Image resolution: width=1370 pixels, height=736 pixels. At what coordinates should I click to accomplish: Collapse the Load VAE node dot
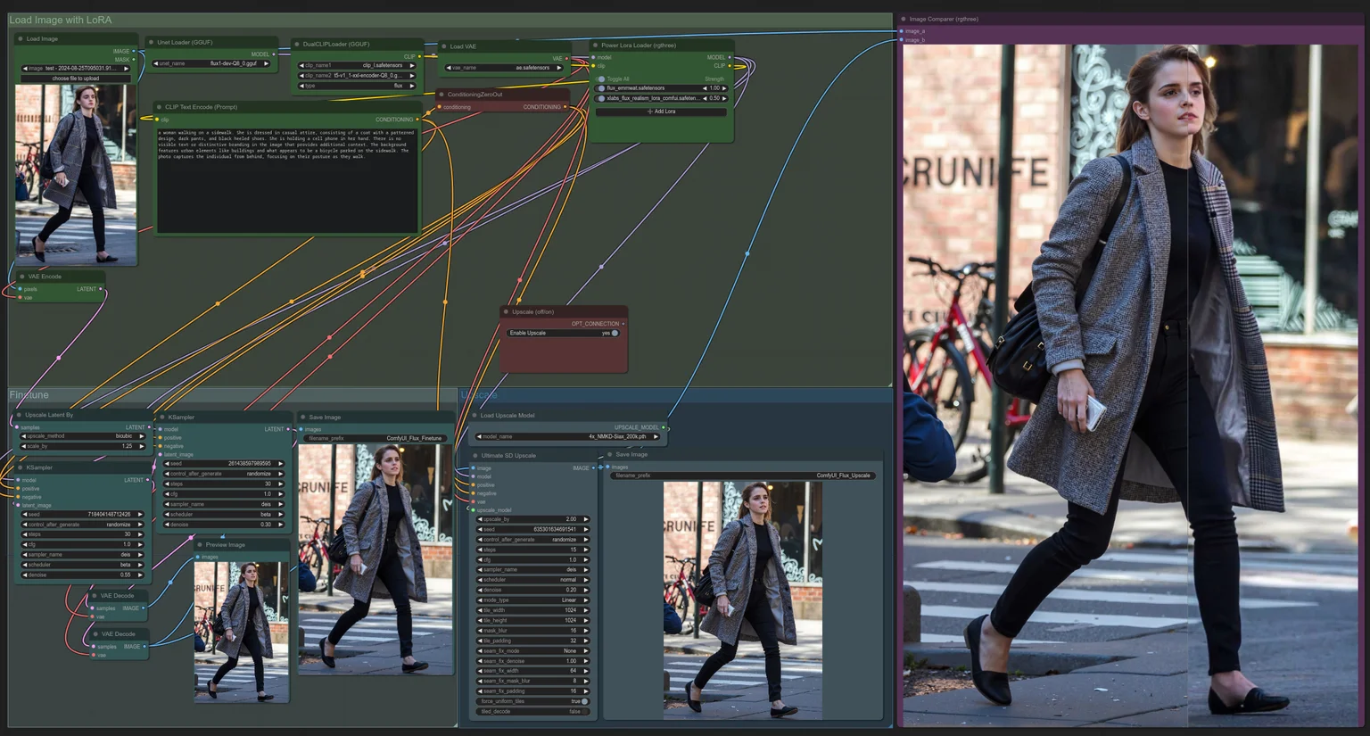(x=443, y=46)
